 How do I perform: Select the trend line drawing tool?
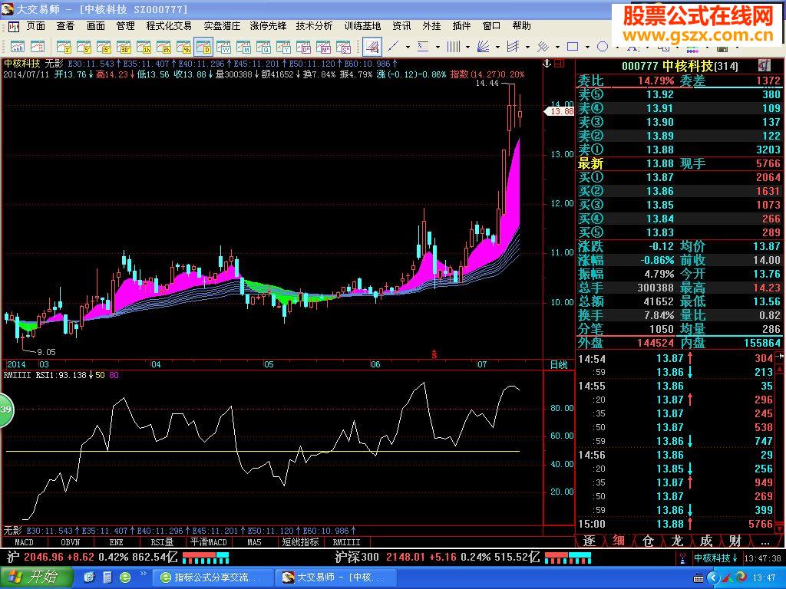point(394,47)
